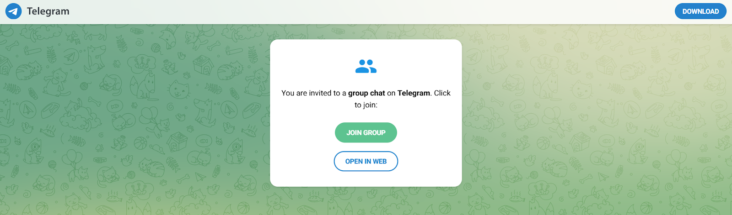Click the blue DOWNLOAD pill in header
732x215 pixels.
[700, 11]
